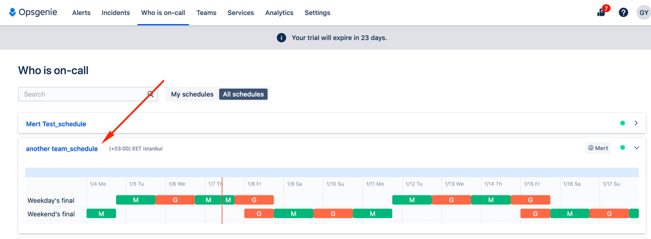Switch to My schedules
651x239 pixels.
[x=192, y=94]
